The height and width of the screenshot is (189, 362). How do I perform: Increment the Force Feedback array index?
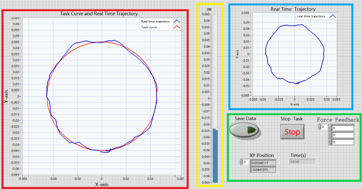319,125
